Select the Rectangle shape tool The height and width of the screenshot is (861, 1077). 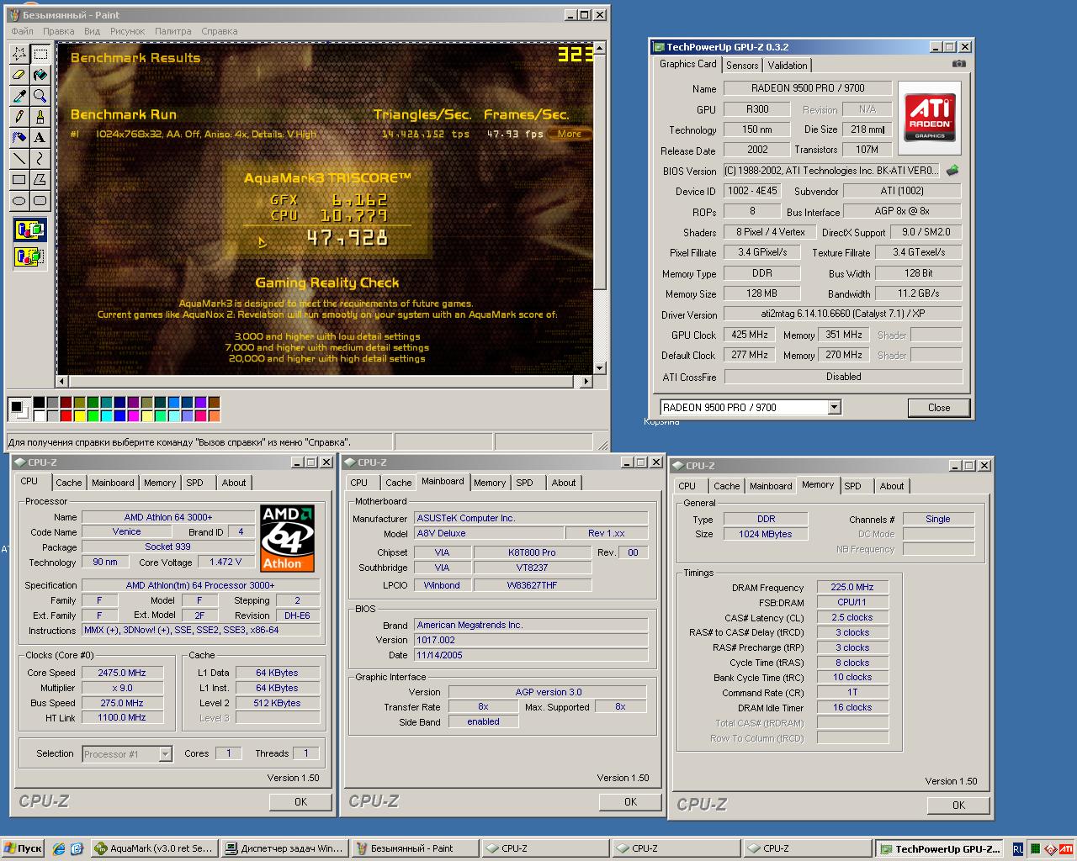click(x=19, y=180)
